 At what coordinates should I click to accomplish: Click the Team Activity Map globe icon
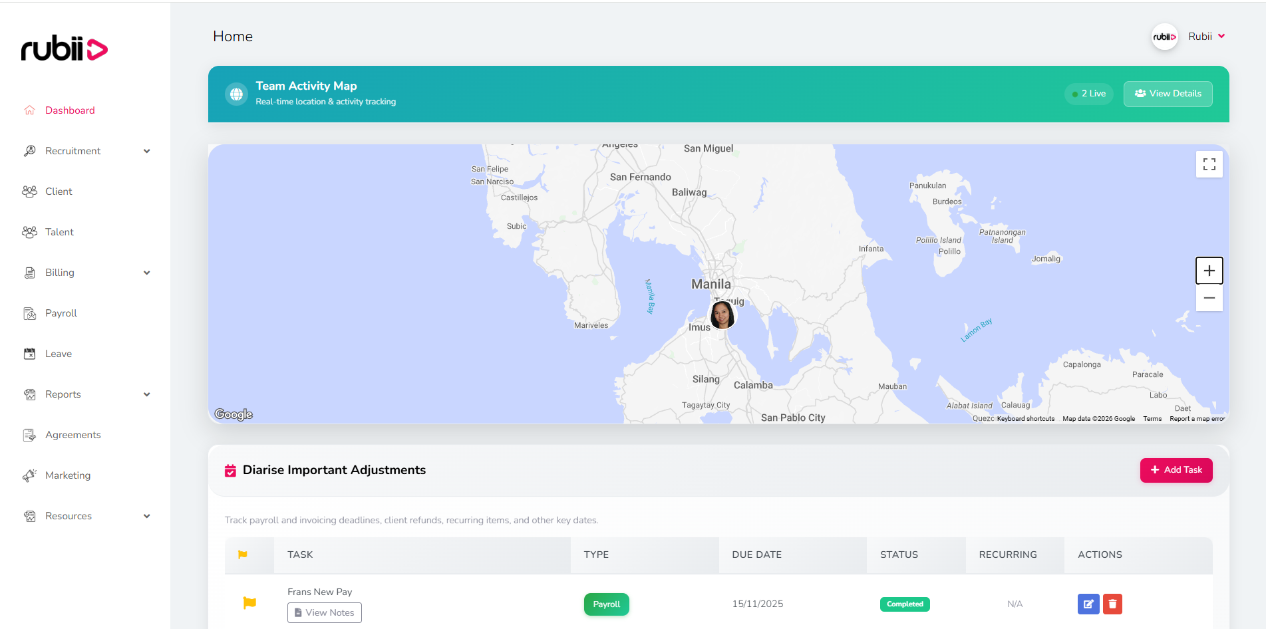point(236,94)
